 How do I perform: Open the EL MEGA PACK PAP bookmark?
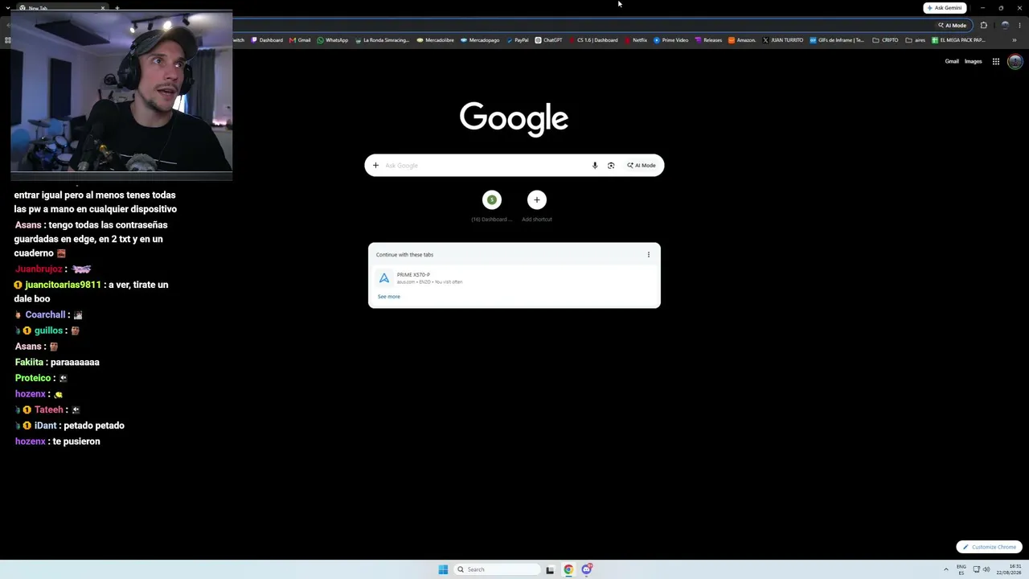(x=957, y=40)
